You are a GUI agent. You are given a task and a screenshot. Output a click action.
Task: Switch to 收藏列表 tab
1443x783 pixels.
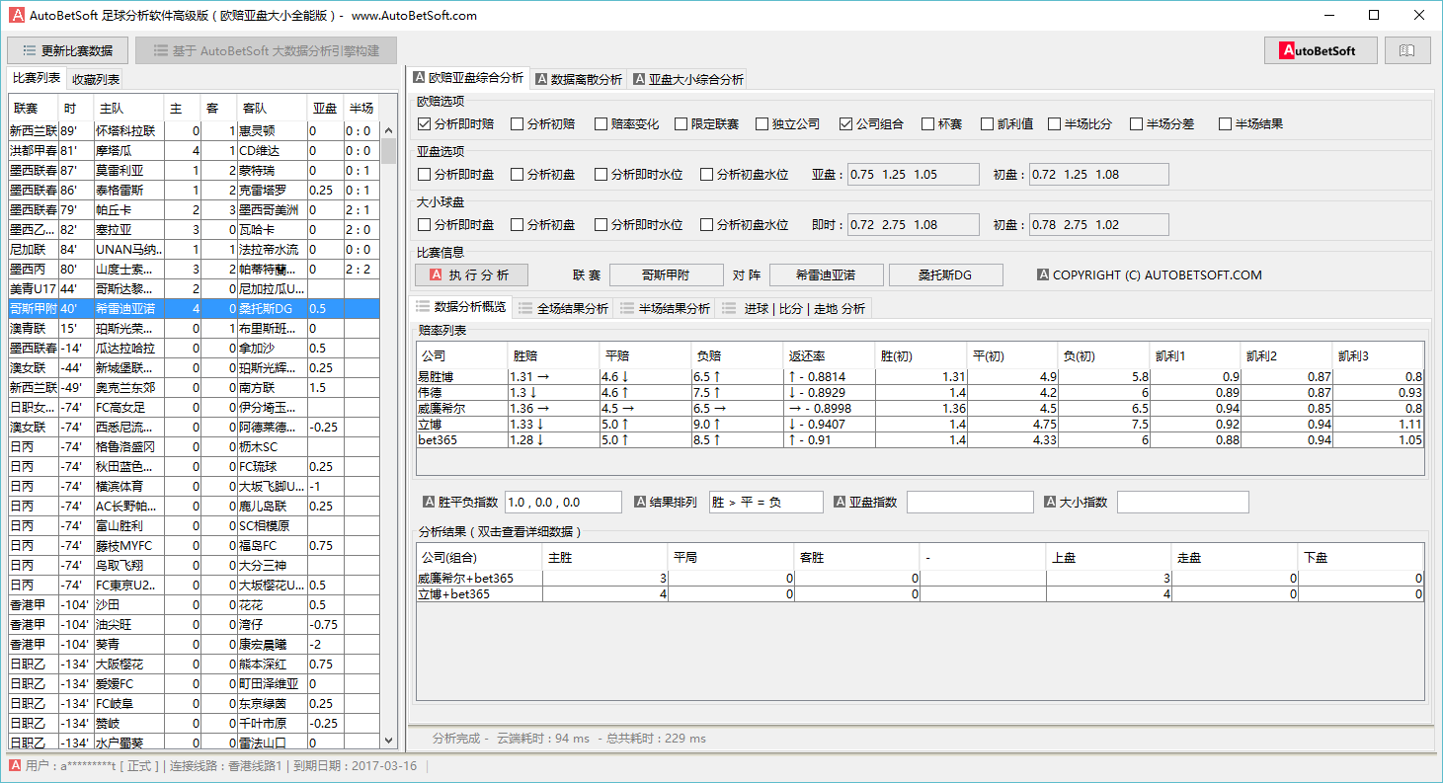click(x=96, y=79)
